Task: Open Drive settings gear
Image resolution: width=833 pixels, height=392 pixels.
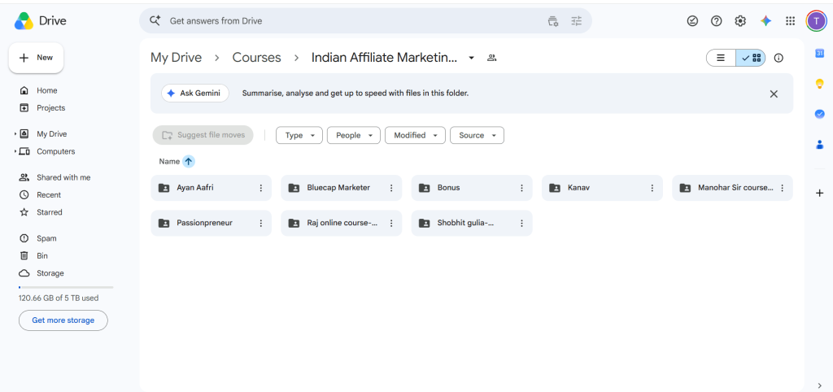Action: [740, 21]
